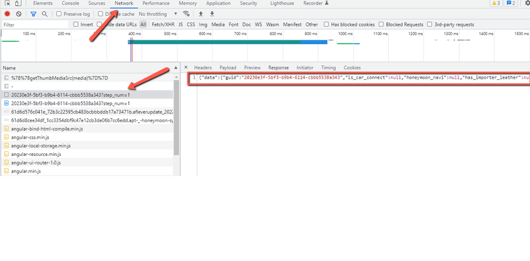Screen dimensions: 530x261
Task: Filter requests by Wasm type
Action: 272,24
